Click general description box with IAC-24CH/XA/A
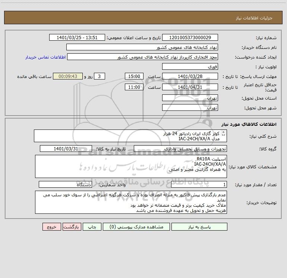 [130, 136]
